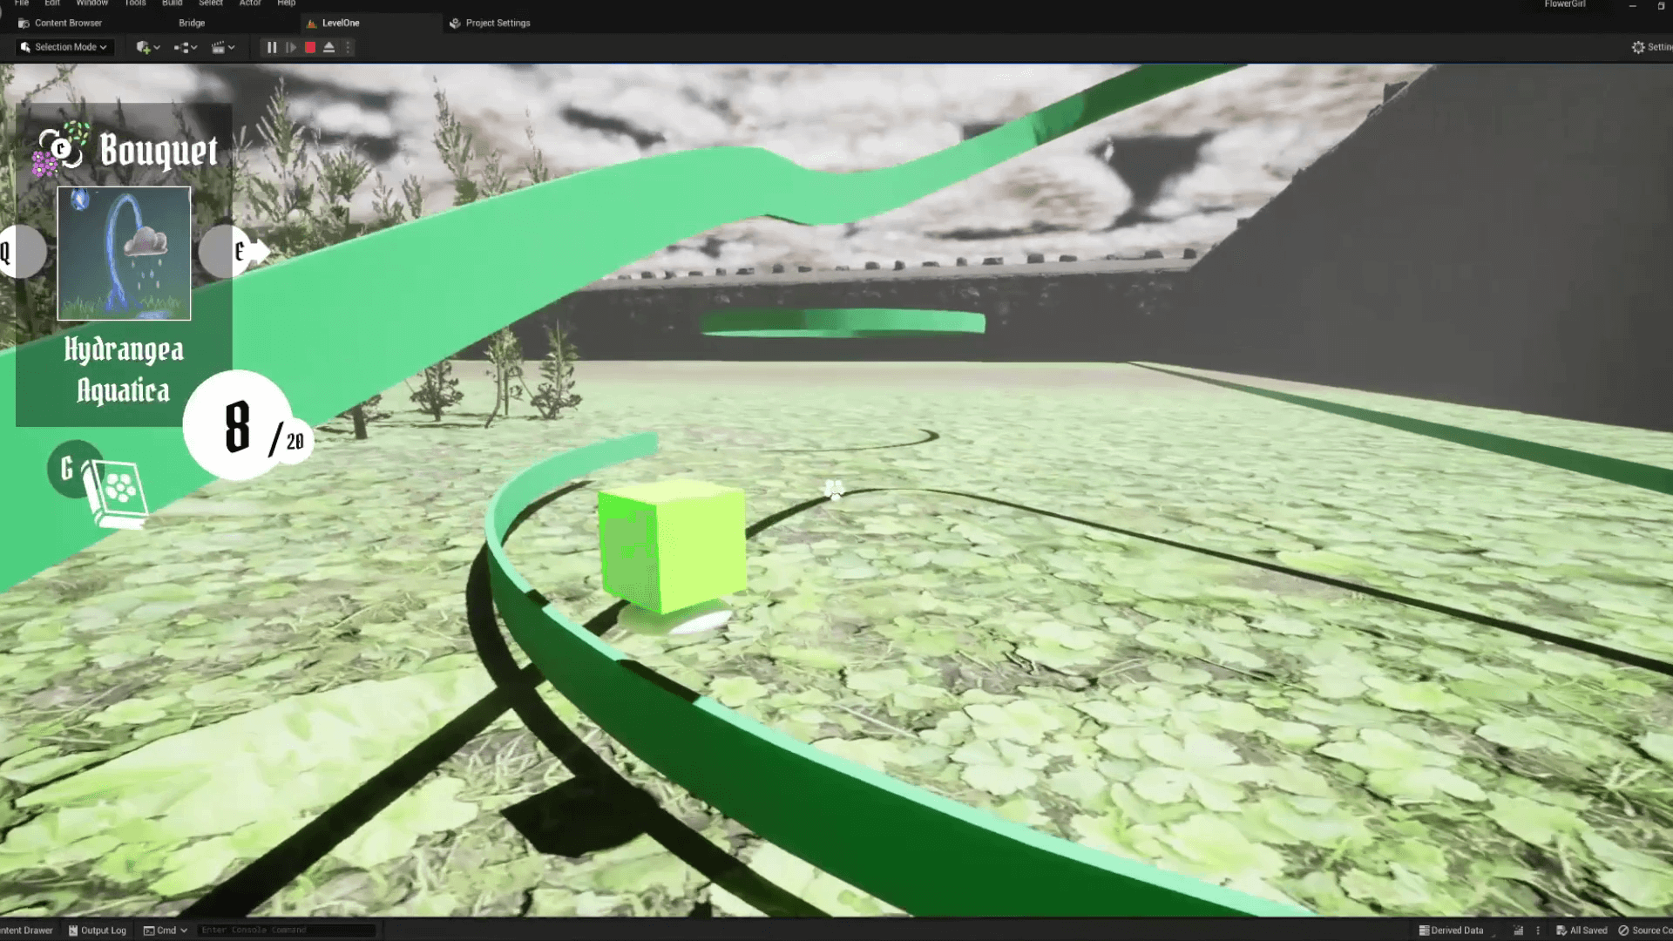Pause the play-in-editor simulation
Image resolution: width=1673 pixels, height=941 pixels.
(x=271, y=48)
